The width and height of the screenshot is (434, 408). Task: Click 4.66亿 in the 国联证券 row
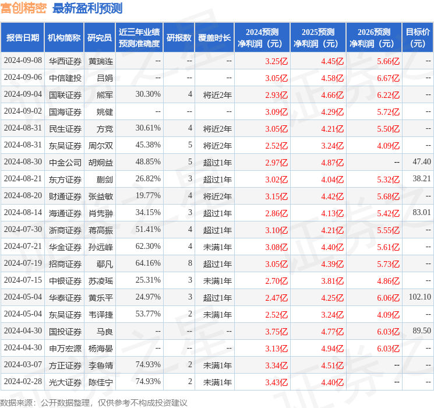(x=332, y=95)
